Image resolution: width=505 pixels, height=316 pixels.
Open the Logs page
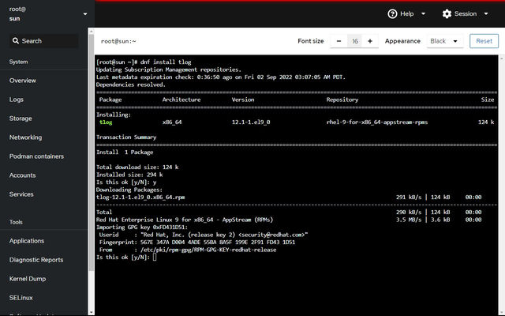(x=17, y=100)
